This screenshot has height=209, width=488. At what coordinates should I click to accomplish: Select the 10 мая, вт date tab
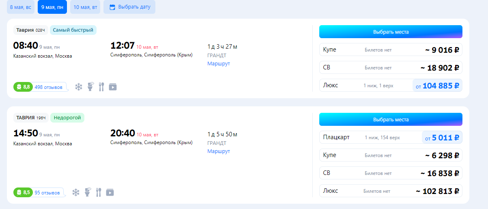[85, 7]
